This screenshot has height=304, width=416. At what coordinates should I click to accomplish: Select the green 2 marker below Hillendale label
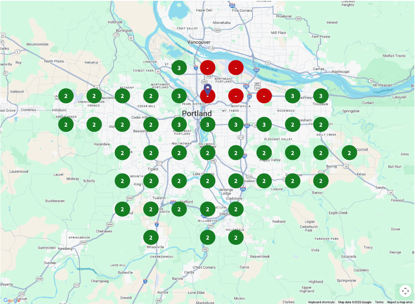(236, 237)
